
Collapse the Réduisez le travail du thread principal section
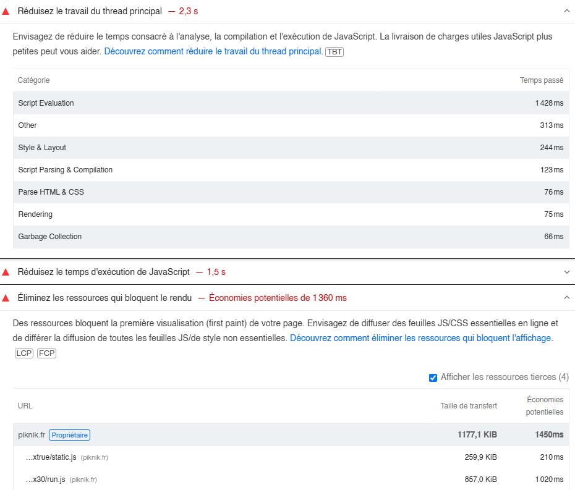click(x=567, y=11)
